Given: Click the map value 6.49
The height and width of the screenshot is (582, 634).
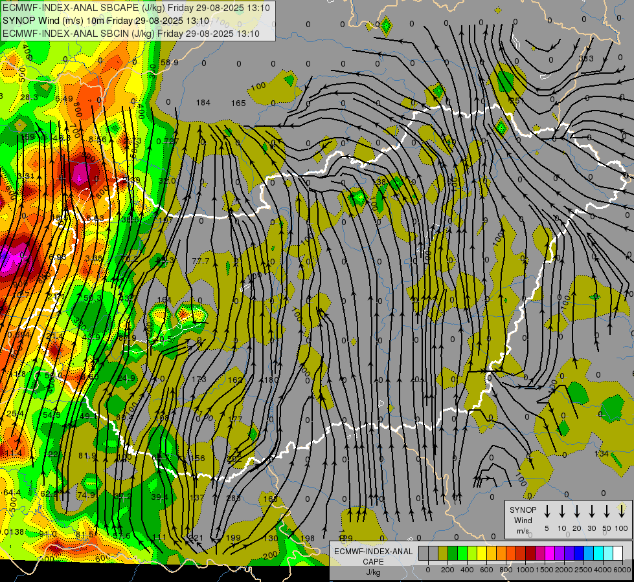Looking at the screenshot, I should click(64, 98).
